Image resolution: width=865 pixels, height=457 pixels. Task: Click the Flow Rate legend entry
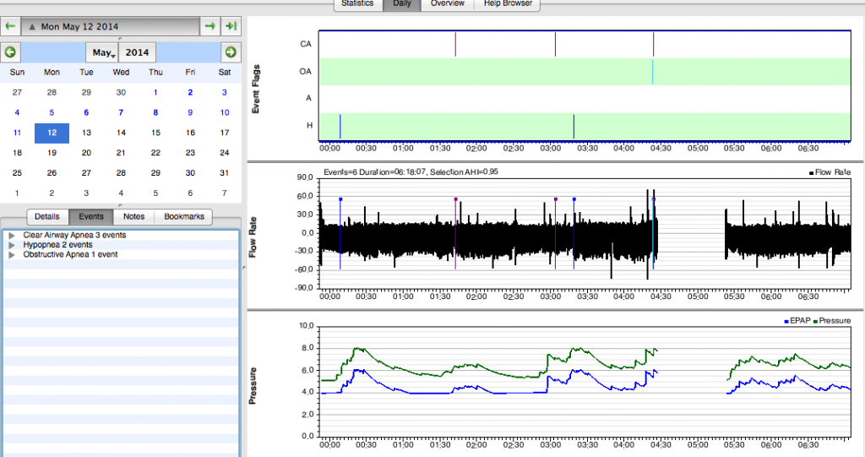coord(830,173)
